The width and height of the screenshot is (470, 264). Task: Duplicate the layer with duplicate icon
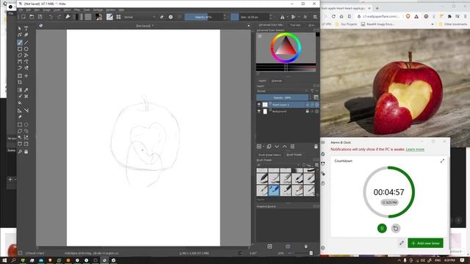269,147
